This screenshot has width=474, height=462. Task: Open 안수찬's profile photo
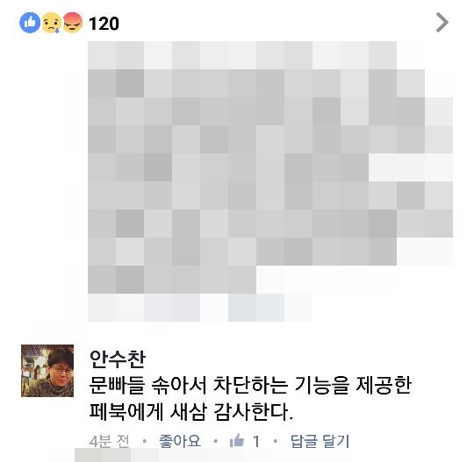(47, 371)
